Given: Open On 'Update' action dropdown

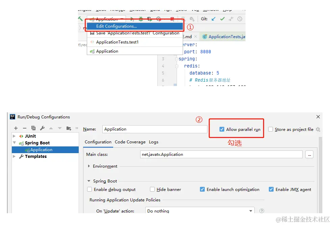Looking at the screenshot, I should click(200, 211).
